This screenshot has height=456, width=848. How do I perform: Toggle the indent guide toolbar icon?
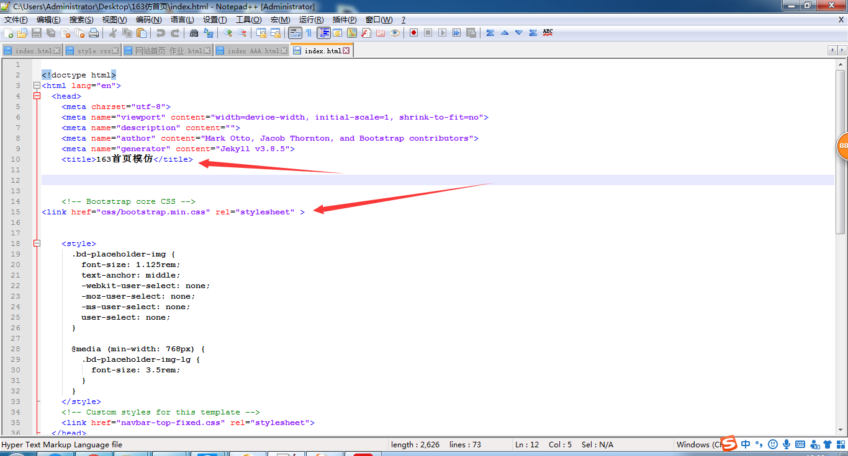coord(323,33)
